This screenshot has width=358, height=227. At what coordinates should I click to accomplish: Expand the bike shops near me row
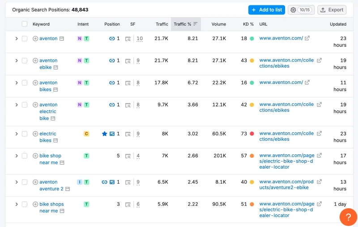(17, 205)
